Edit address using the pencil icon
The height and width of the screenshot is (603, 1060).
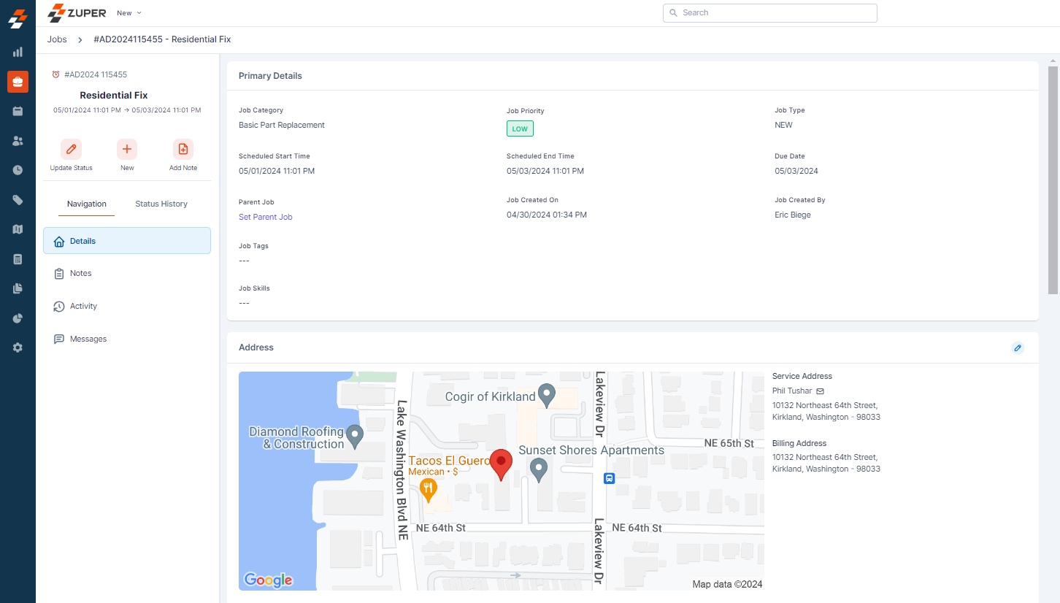(x=1018, y=348)
